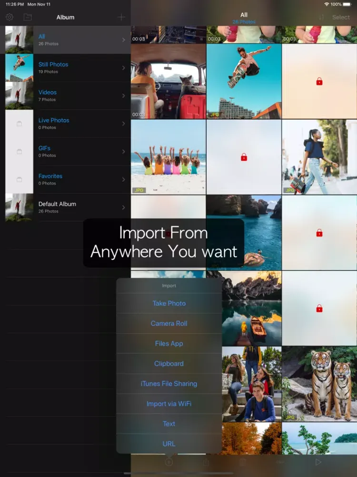357x477 pixels.
Task: Expand Favorites album chevron
Action: click(x=124, y=179)
